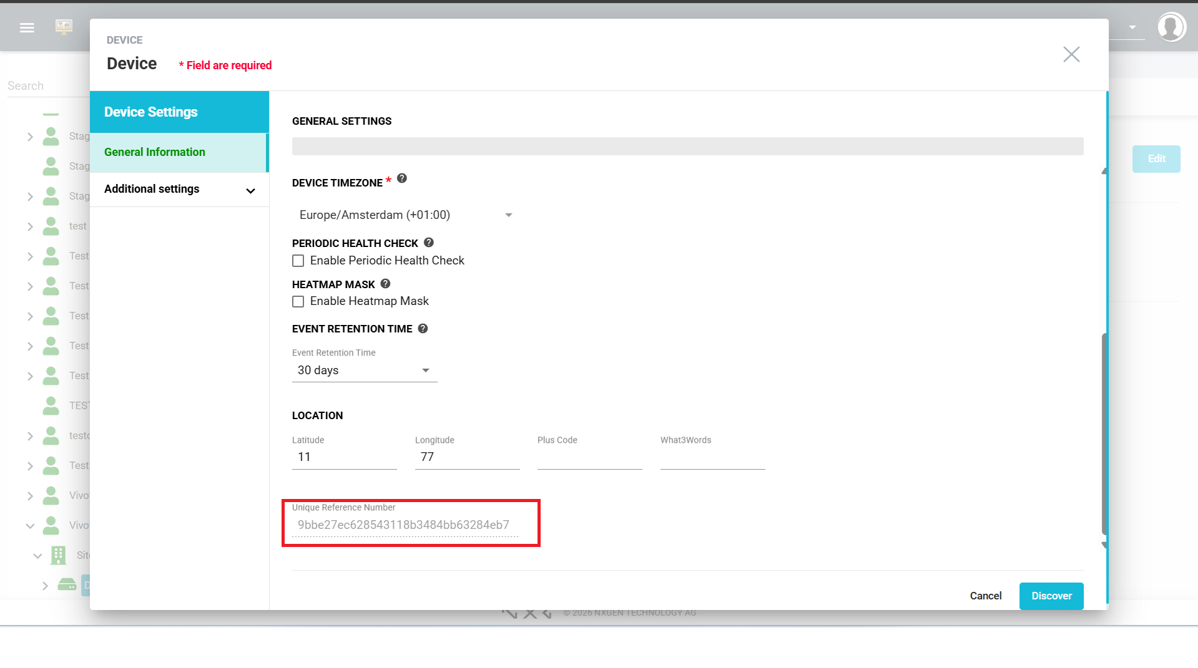Click the dashboard monitor icon
The height and width of the screenshot is (668, 1198).
pyautogui.click(x=64, y=26)
